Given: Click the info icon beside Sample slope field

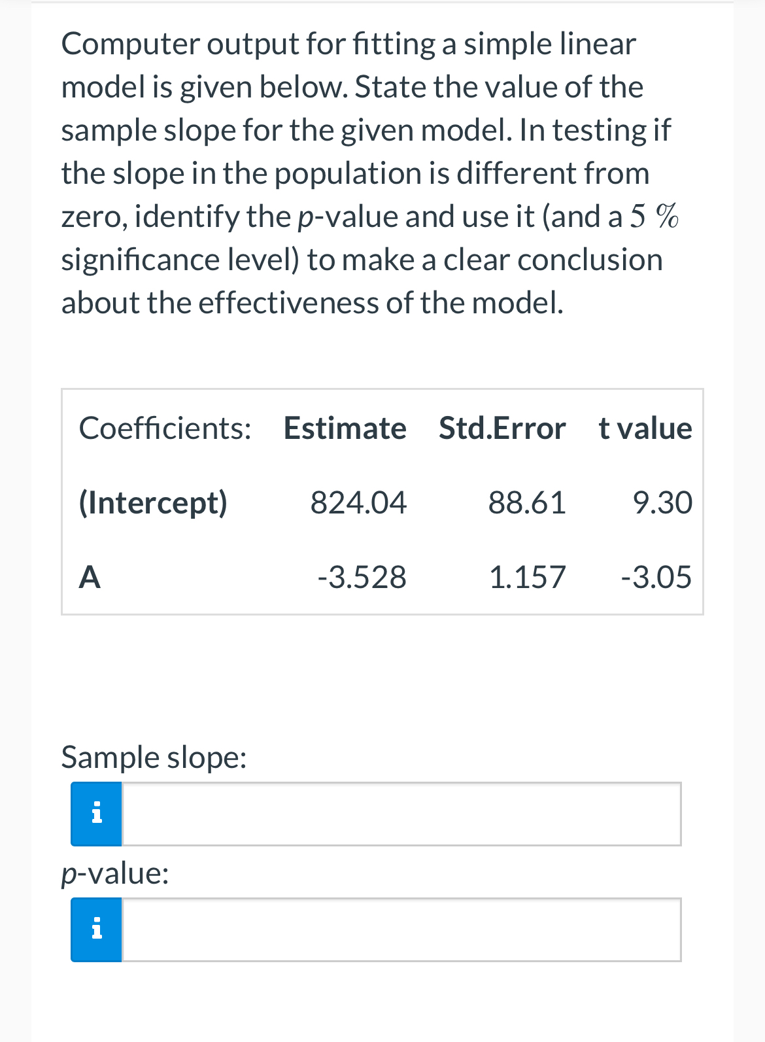Looking at the screenshot, I should (96, 814).
